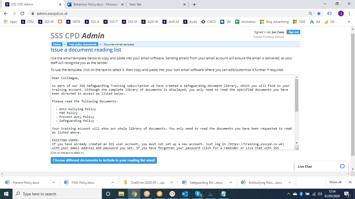Open a new browser tab with plus
355x199 pixels.
point(194,4)
